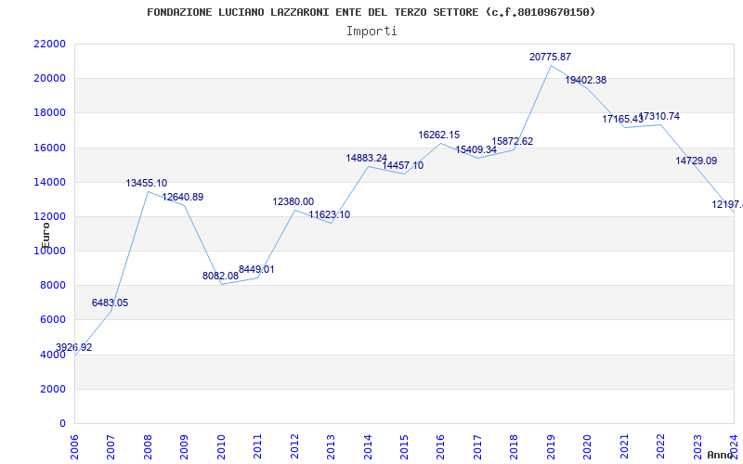Click data label 6483.05
This screenshot has width=743, height=464.
tap(110, 303)
